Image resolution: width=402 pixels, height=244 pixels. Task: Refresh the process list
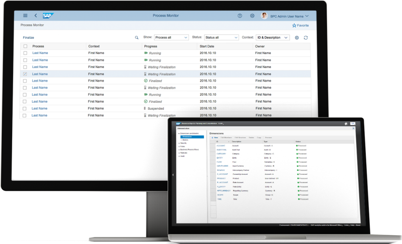[306, 38]
